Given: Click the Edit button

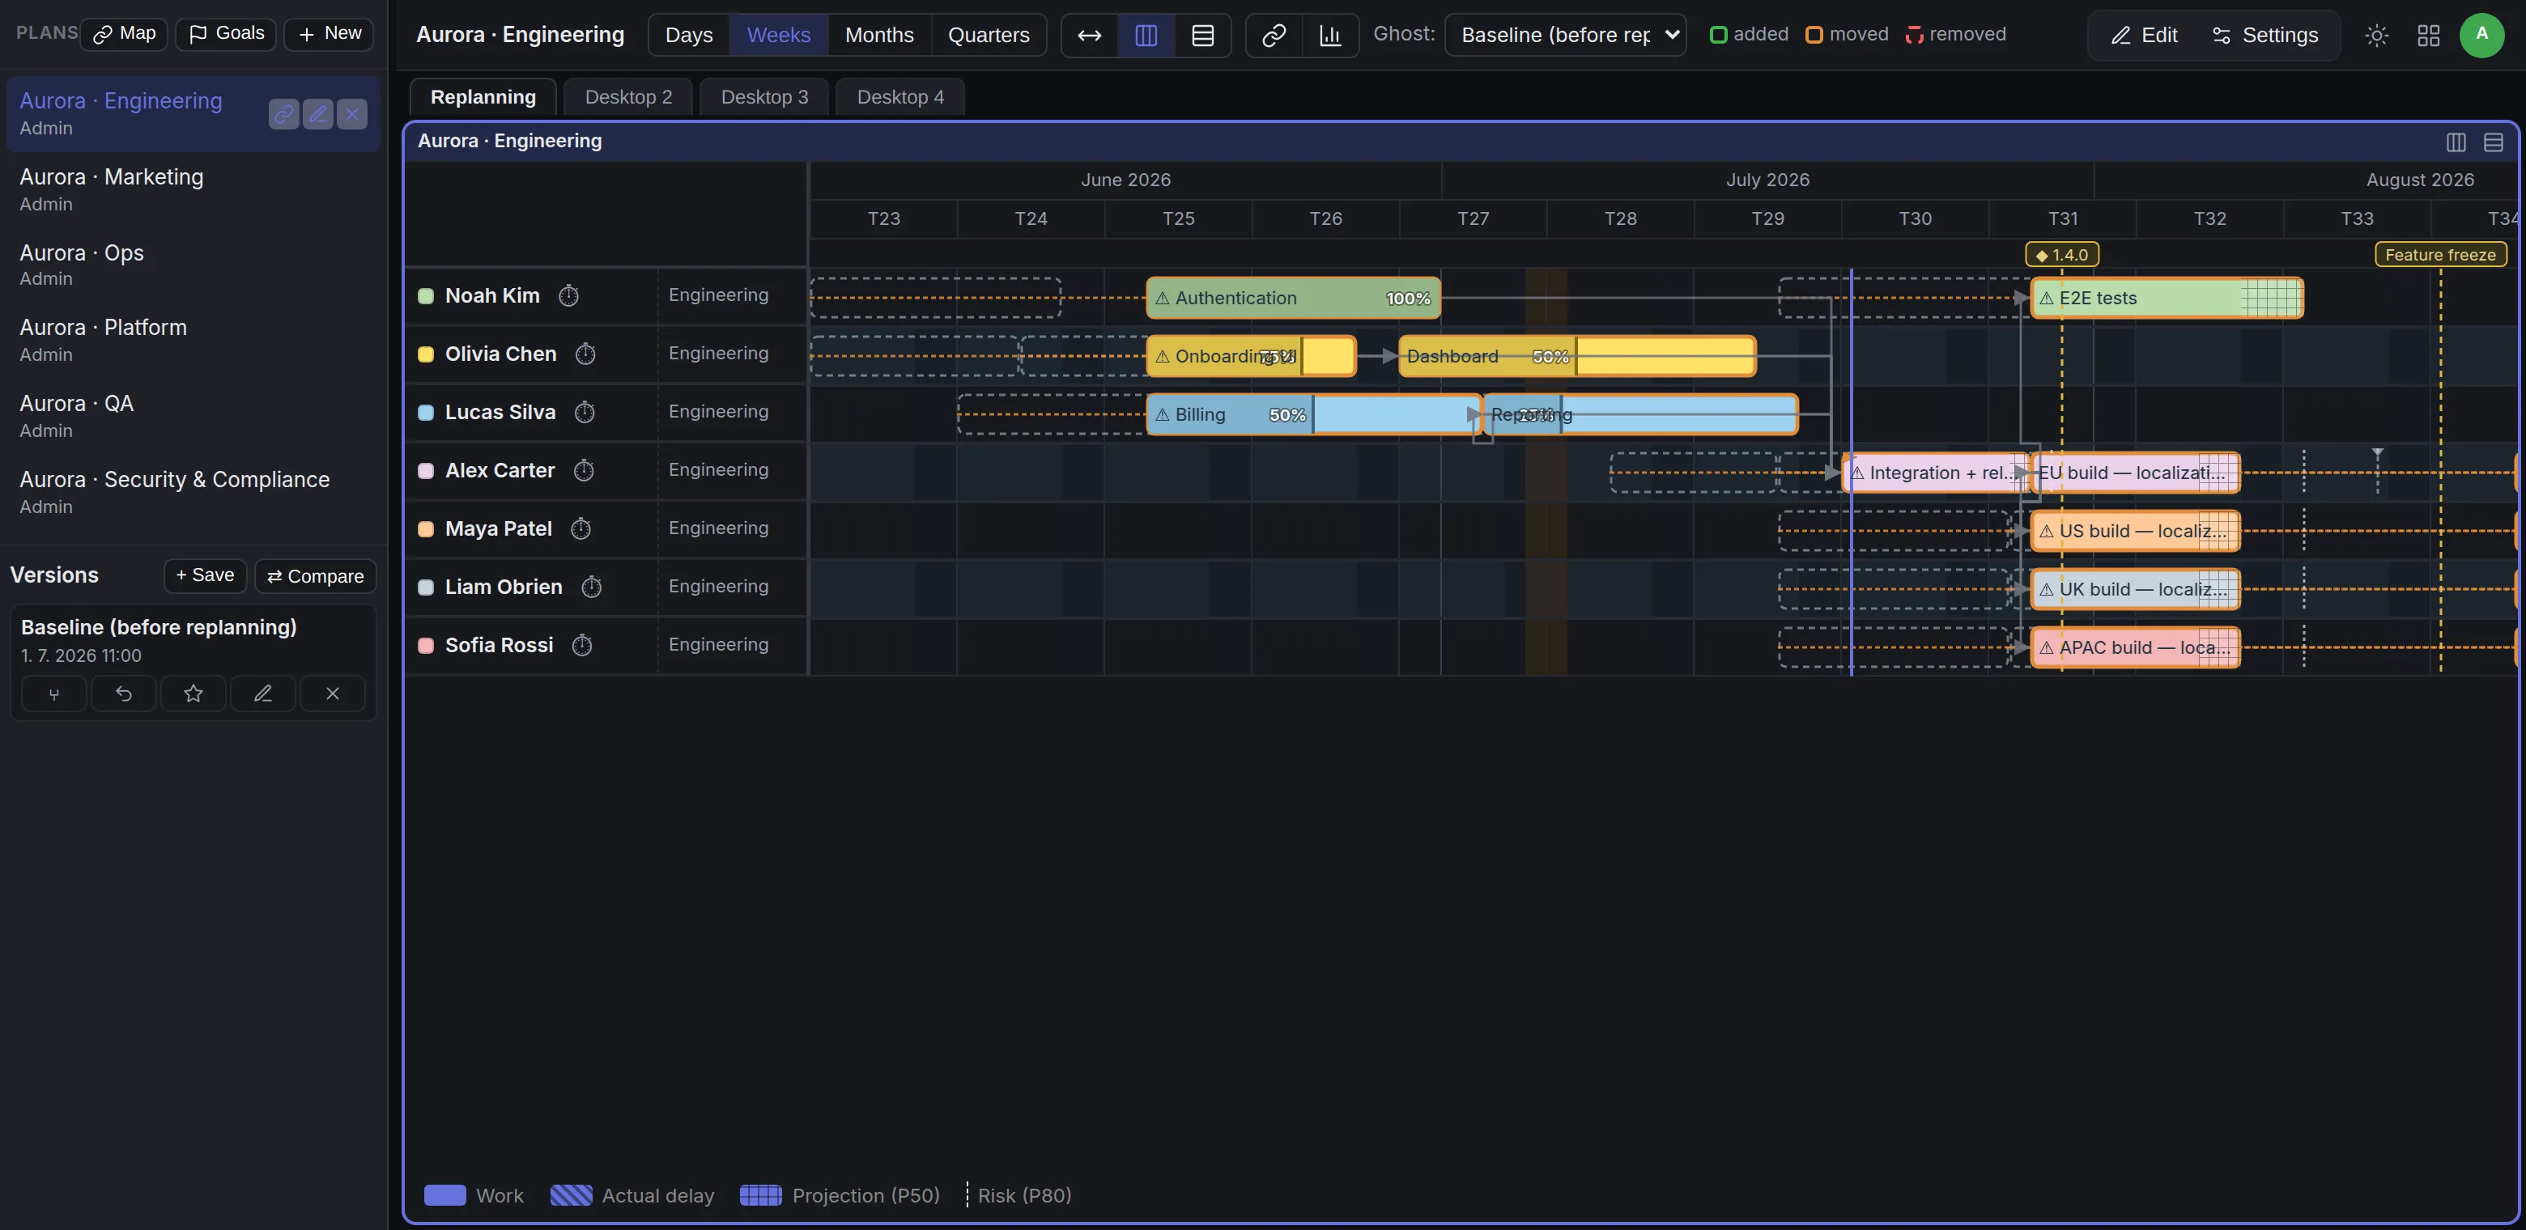Looking at the screenshot, I should tap(2144, 36).
